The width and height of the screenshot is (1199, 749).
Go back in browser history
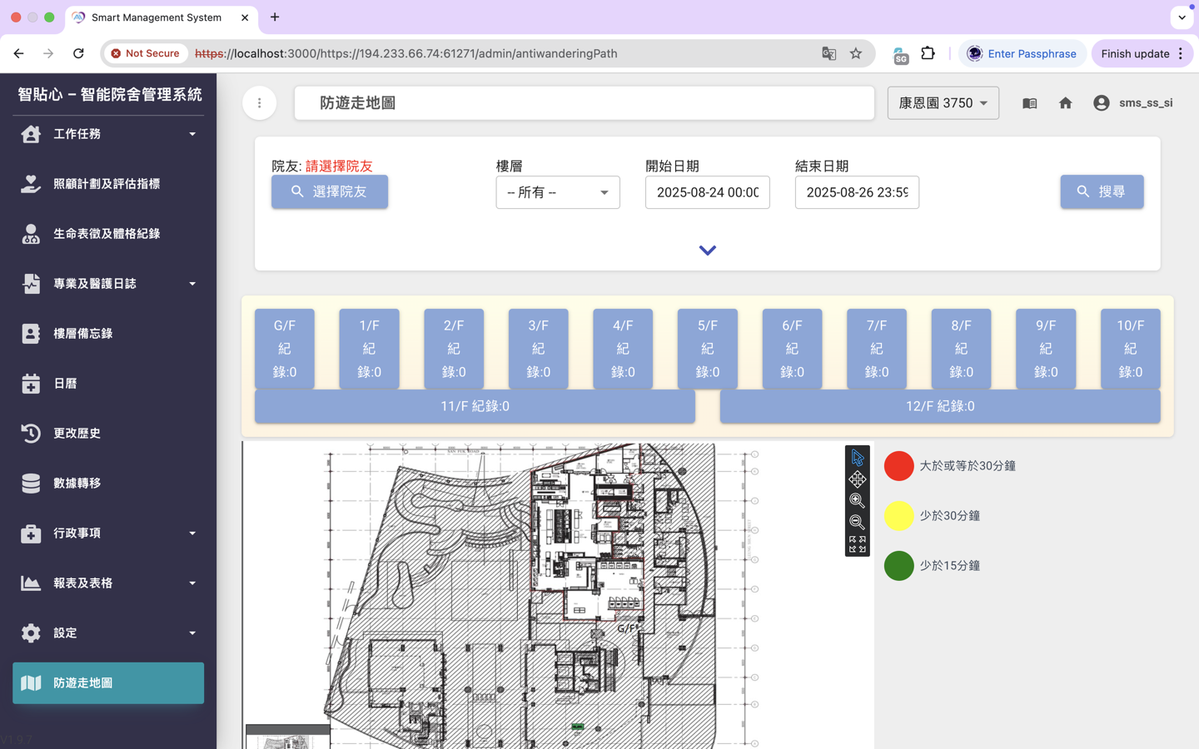click(x=18, y=53)
